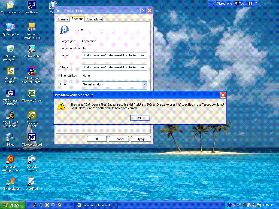This screenshot has width=279, height=209.
Task: Click the wireless network tray icon
Action: tap(239, 205)
